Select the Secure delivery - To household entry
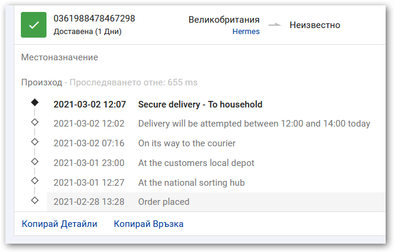Screen dimensions: 394x252 [x=200, y=105]
